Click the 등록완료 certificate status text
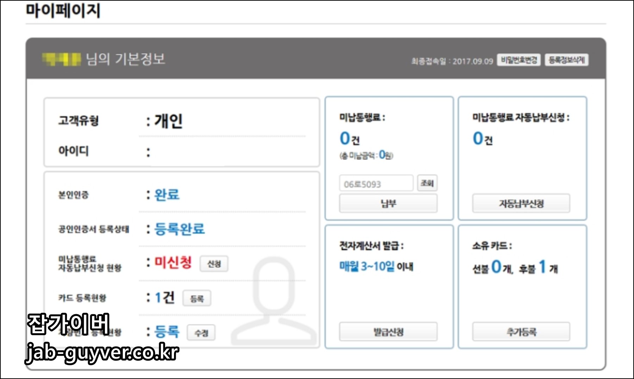Image resolution: width=634 pixels, height=379 pixels. point(180,229)
